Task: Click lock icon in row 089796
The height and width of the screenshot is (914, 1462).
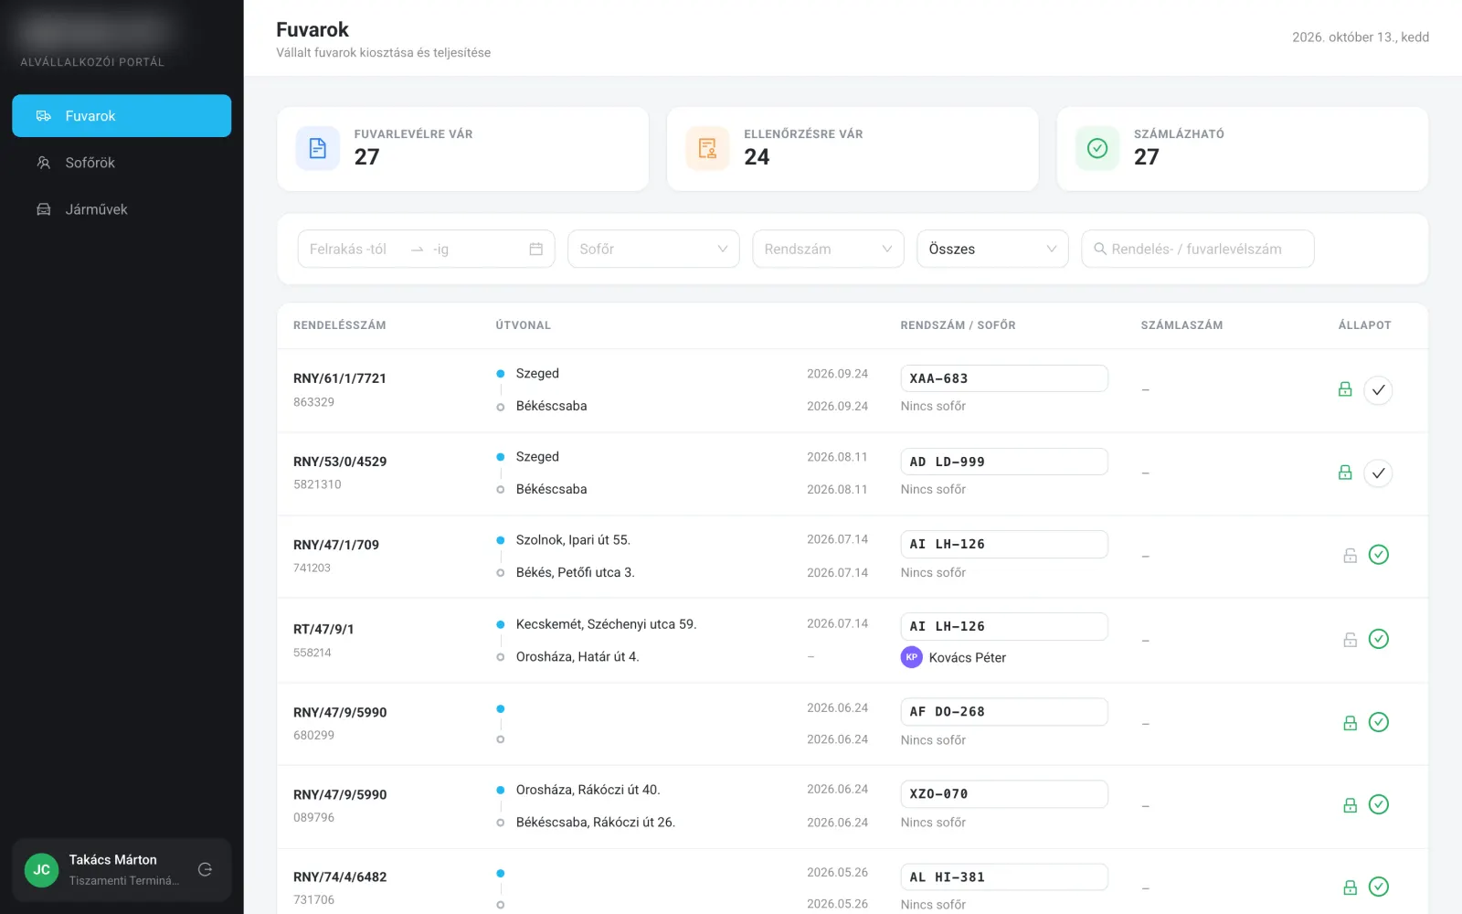Action: pyautogui.click(x=1350, y=805)
